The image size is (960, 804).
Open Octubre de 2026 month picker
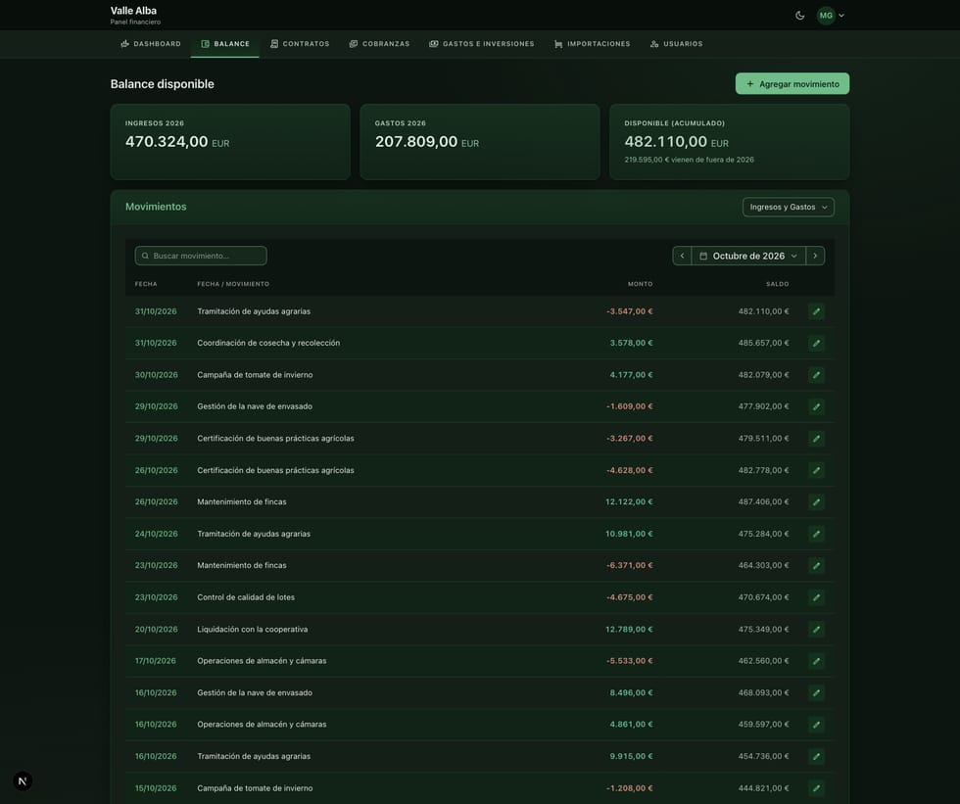click(748, 256)
